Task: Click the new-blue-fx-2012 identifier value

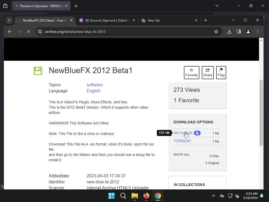Action: point(103,182)
